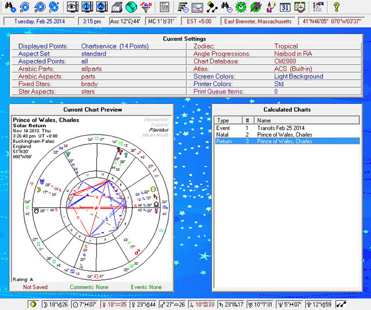The width and height of the screenshot is (371, 310).
Task: Click the eye view chart icon
Action: click(72, 7)
